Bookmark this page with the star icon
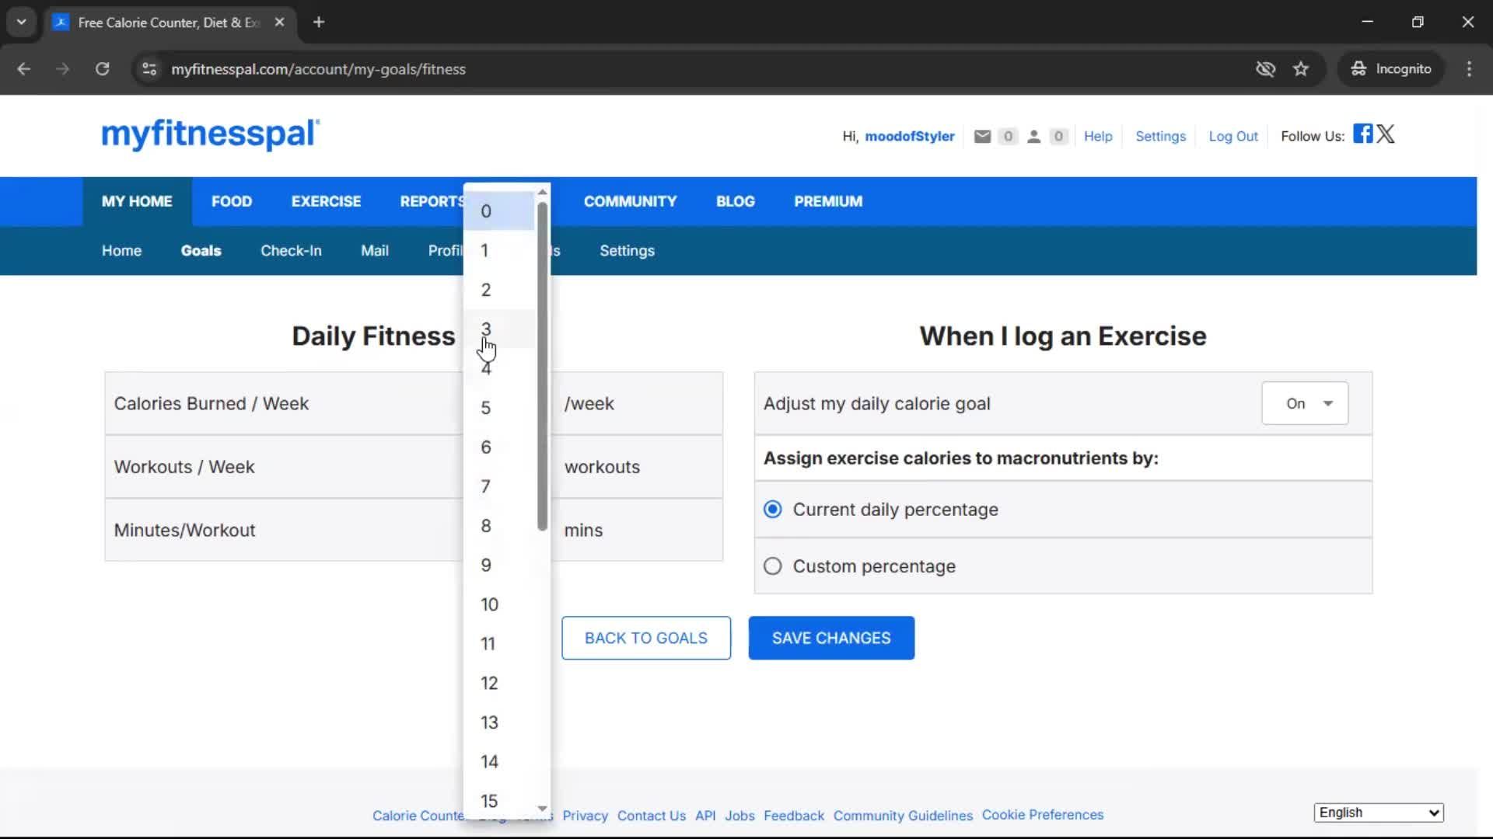This screenshot has height=839, width=1493. coord(1301,69)
